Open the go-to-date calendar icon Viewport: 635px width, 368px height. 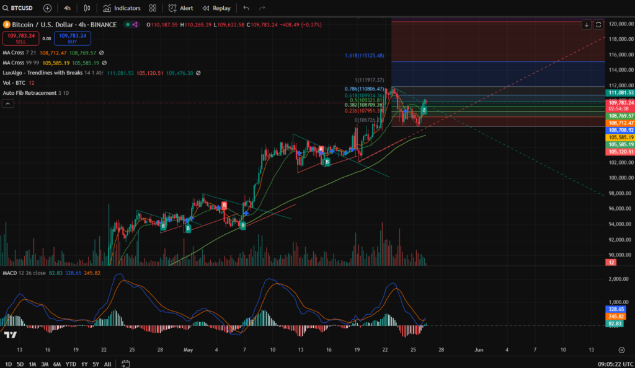(x=125, y=364)
